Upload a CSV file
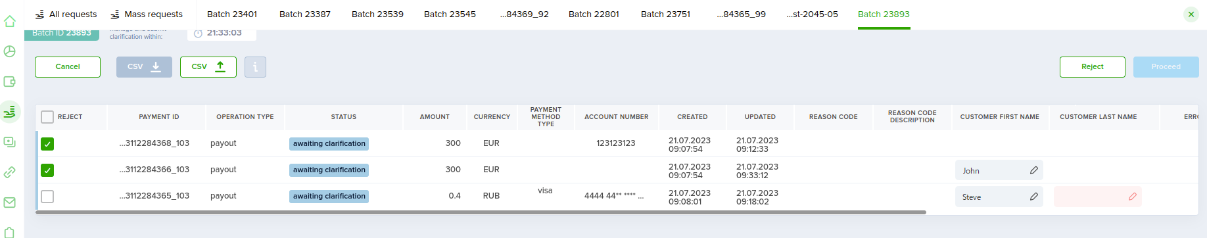 [x=208, y=67]
